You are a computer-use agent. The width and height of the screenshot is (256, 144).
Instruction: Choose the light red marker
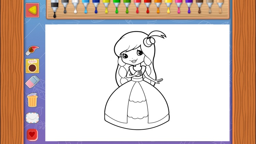click(137, 6)
